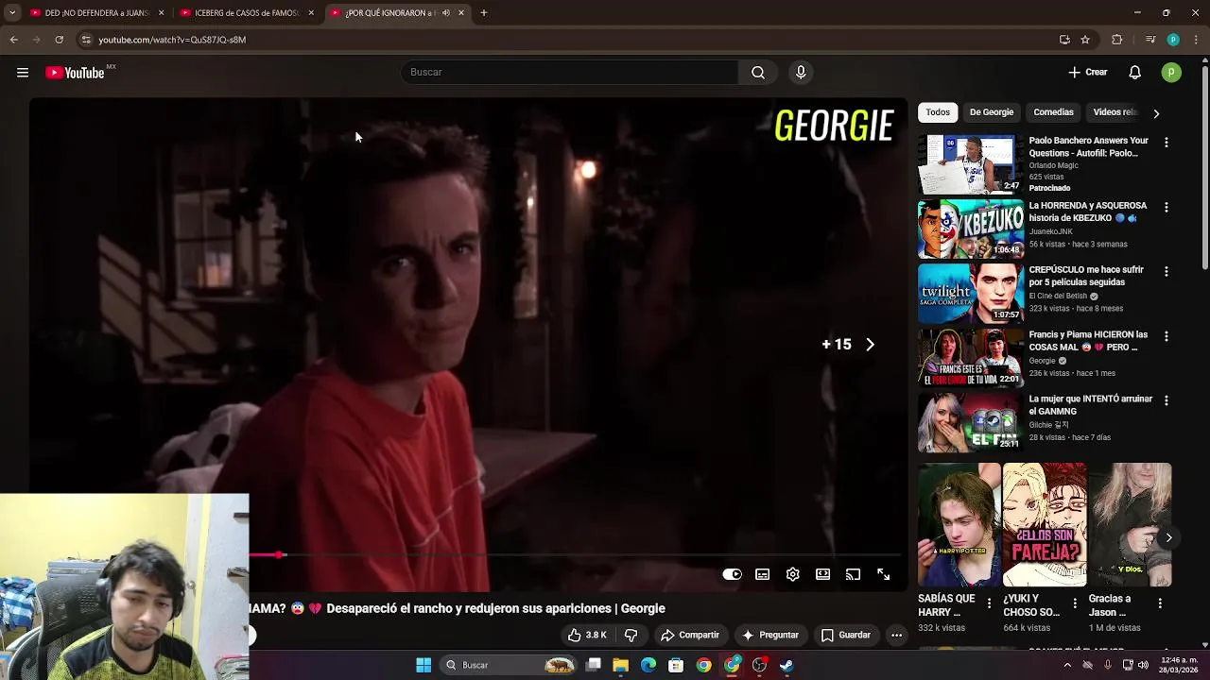Open the Twilight saga video thumbnail
The image size is (1210, 680).
click(x=971, y=294)
